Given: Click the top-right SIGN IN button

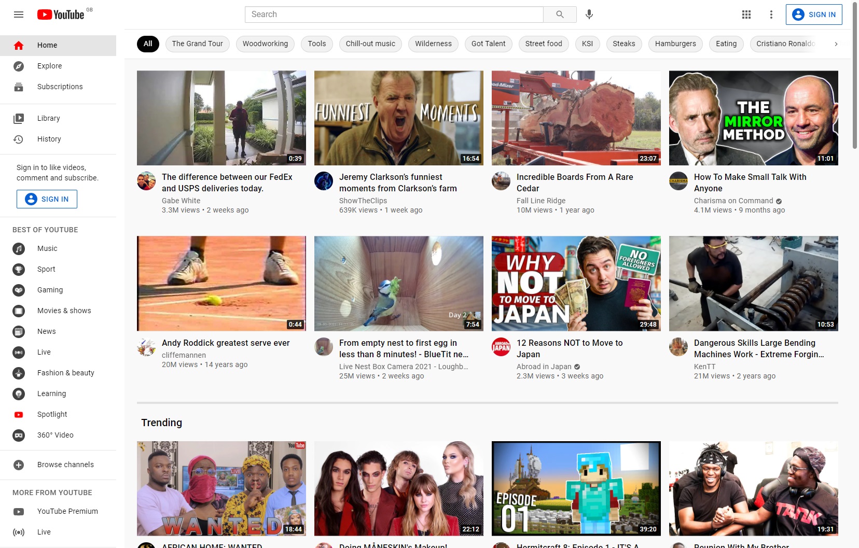Looking at the screenshot, I should pyautogui.click(x=814, y=15).
